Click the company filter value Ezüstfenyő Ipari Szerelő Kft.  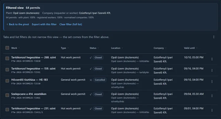pyautogui.click(x=95, y=13)
